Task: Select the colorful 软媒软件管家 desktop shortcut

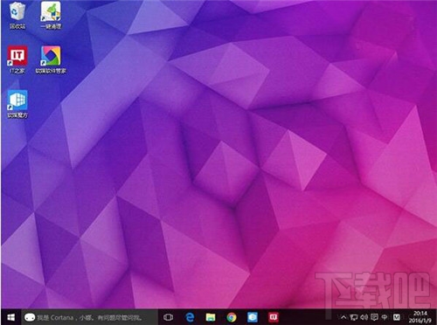Action: click(x=51, y=59)
